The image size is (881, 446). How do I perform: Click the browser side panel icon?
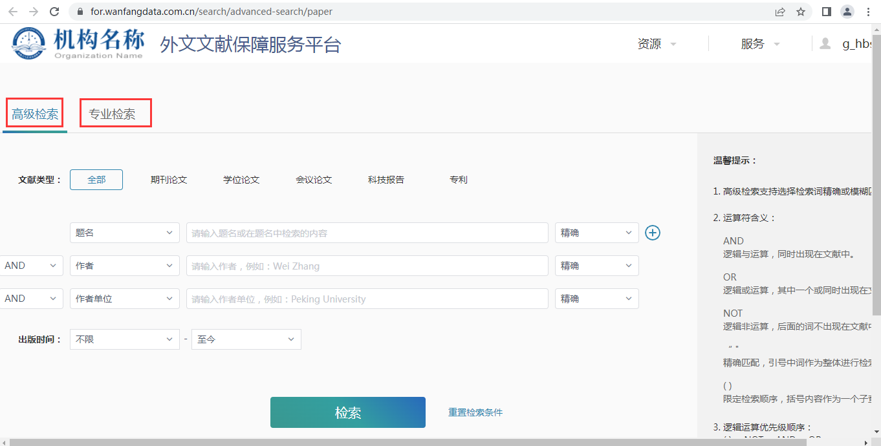tap(826, 12)
